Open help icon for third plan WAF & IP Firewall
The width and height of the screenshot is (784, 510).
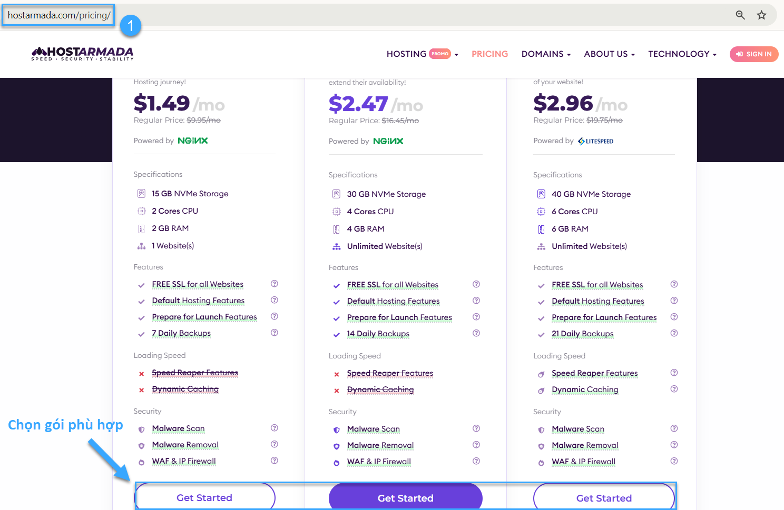pyautogui.click(x=674, y=461)
